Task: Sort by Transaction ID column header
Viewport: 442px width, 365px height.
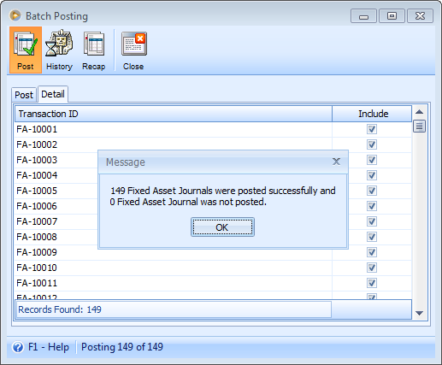Action: [174, 114]
